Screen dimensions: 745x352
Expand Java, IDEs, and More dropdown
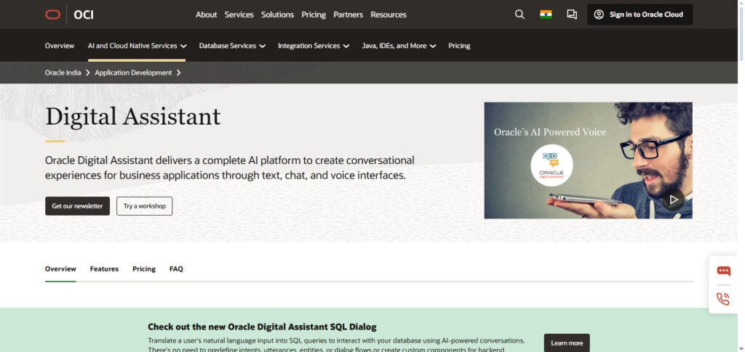pyautogui.click(x=399, y=46)
